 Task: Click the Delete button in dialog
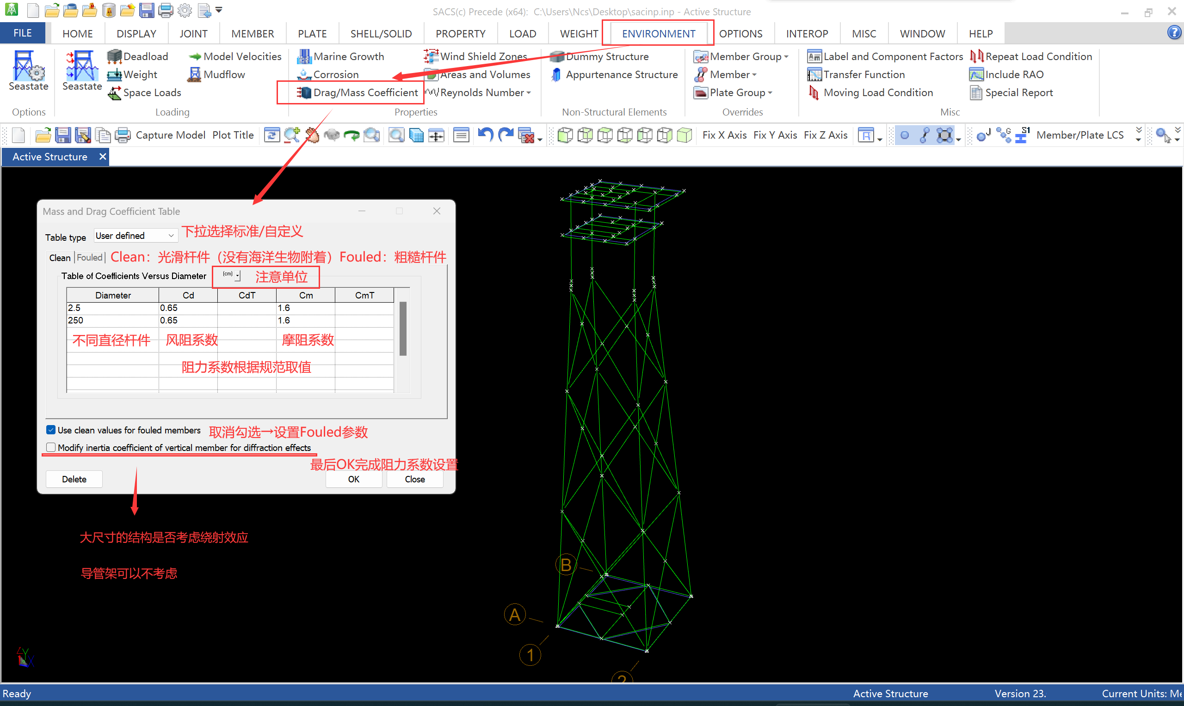coord(74,479)
